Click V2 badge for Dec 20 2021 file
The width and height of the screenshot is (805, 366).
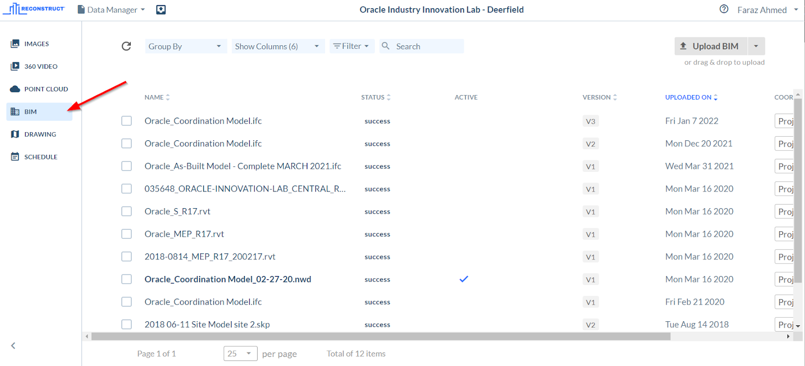click(x=591, y=144)
